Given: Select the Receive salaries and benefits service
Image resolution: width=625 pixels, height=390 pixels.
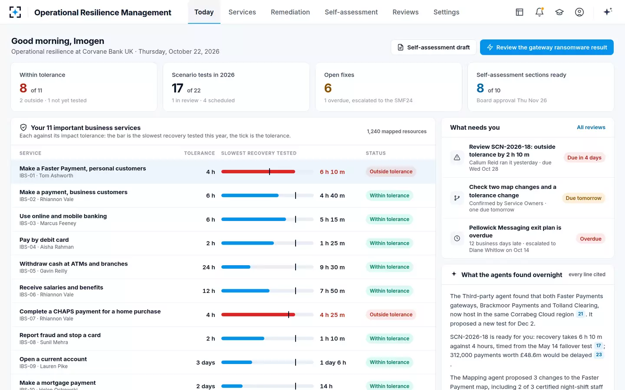Looking at the screenshot, I should (223, 291).
